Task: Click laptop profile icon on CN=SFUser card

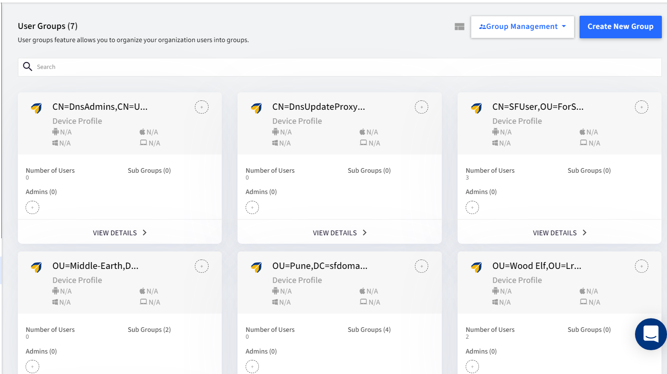Action: coord(583,143)
